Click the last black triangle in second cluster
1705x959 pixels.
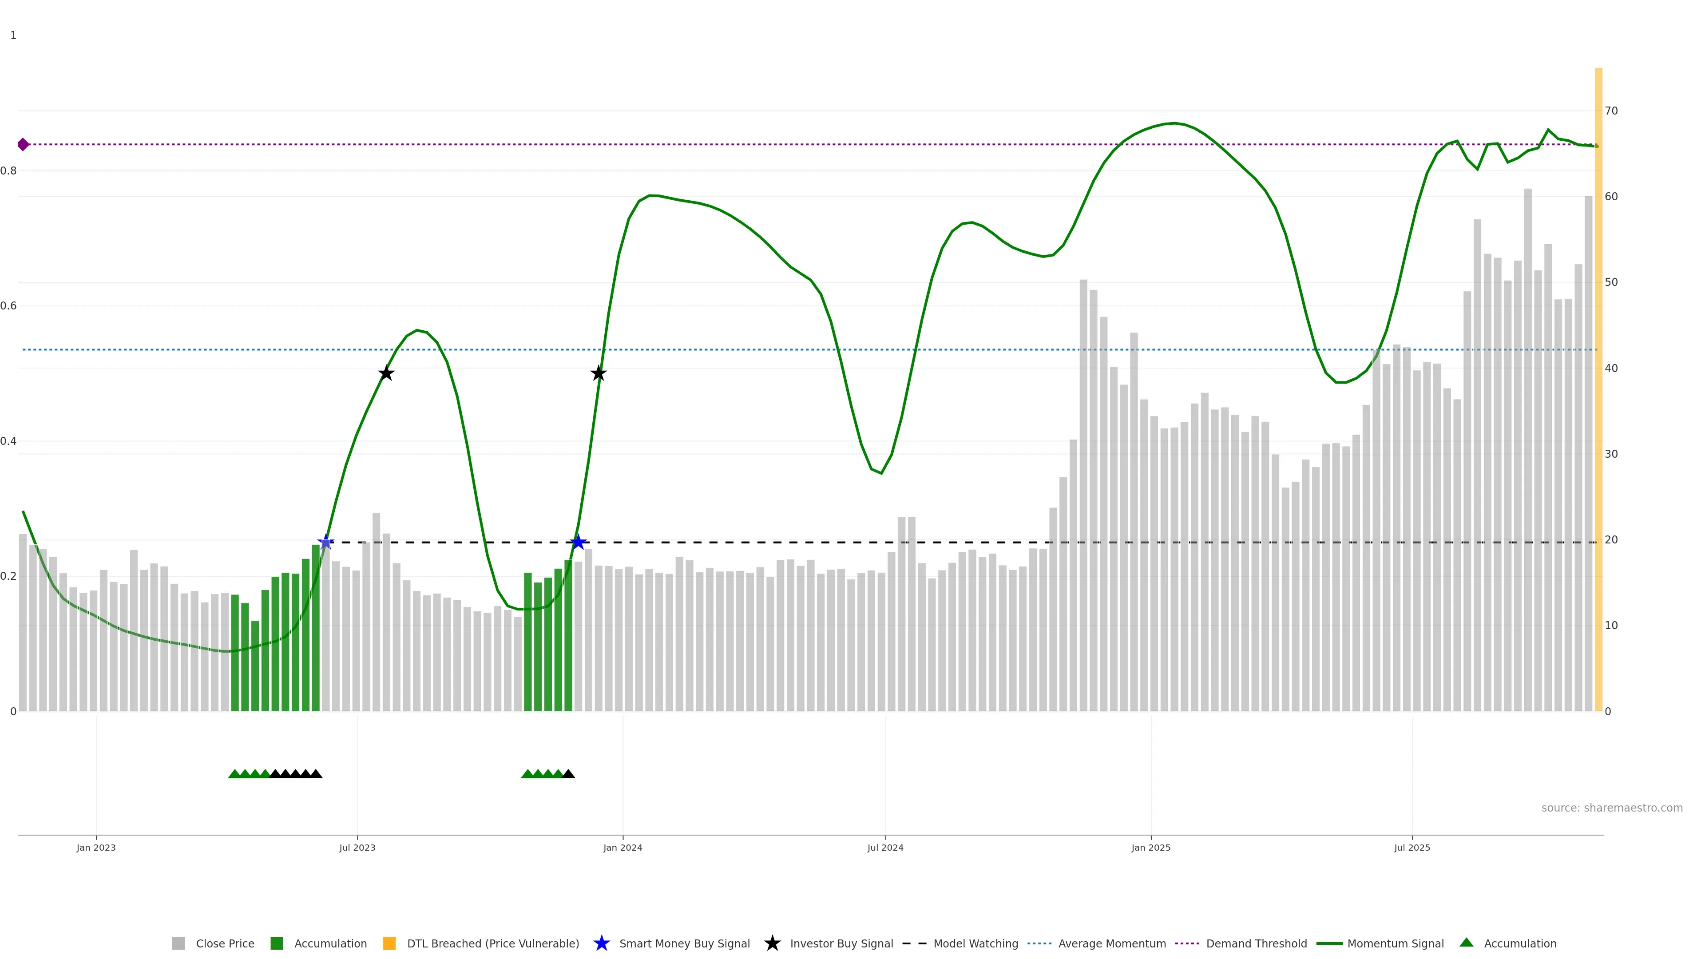(x=568, y=774)
